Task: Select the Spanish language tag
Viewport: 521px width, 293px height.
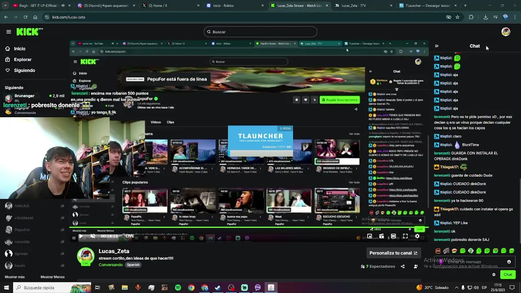Action: pyautogui.click(x=133, y=265)
